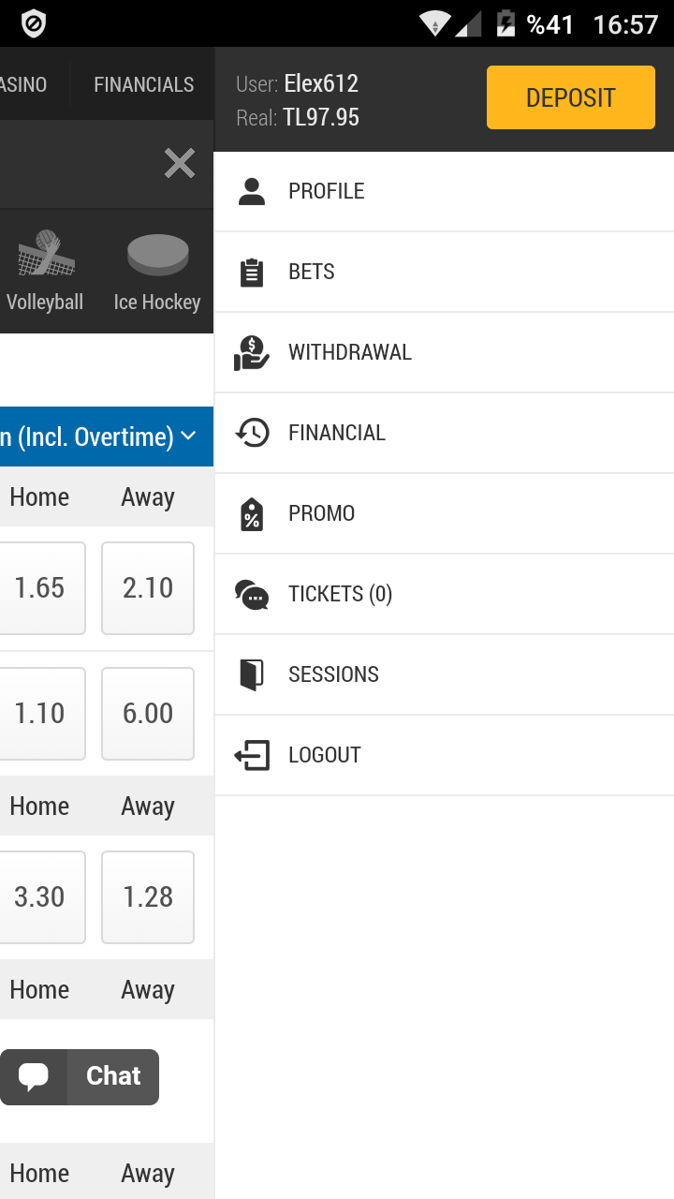Click the yellow DEPOSIT button
This screenshot has width=674, height=1199.
pyautogui.click(x=571, y=97)
